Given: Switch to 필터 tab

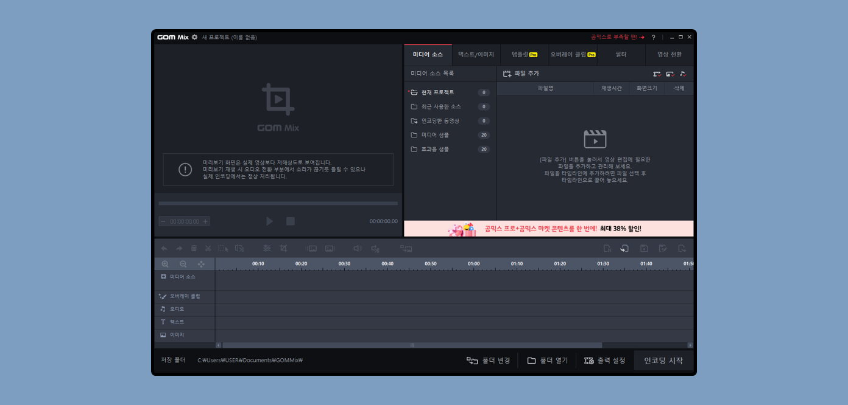Looking at the screenshot, I should 621,55.
